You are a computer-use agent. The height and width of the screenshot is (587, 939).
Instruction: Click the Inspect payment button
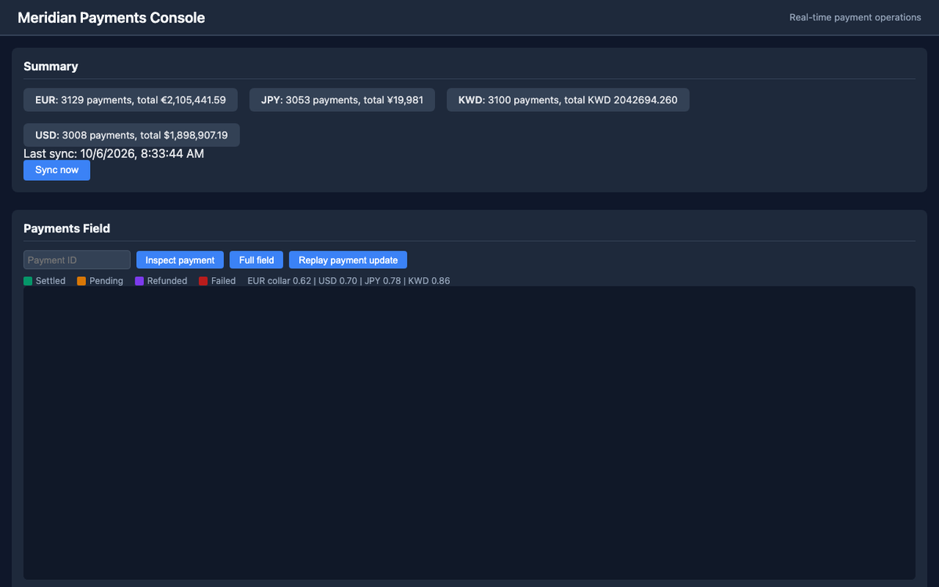click(180, 260)
